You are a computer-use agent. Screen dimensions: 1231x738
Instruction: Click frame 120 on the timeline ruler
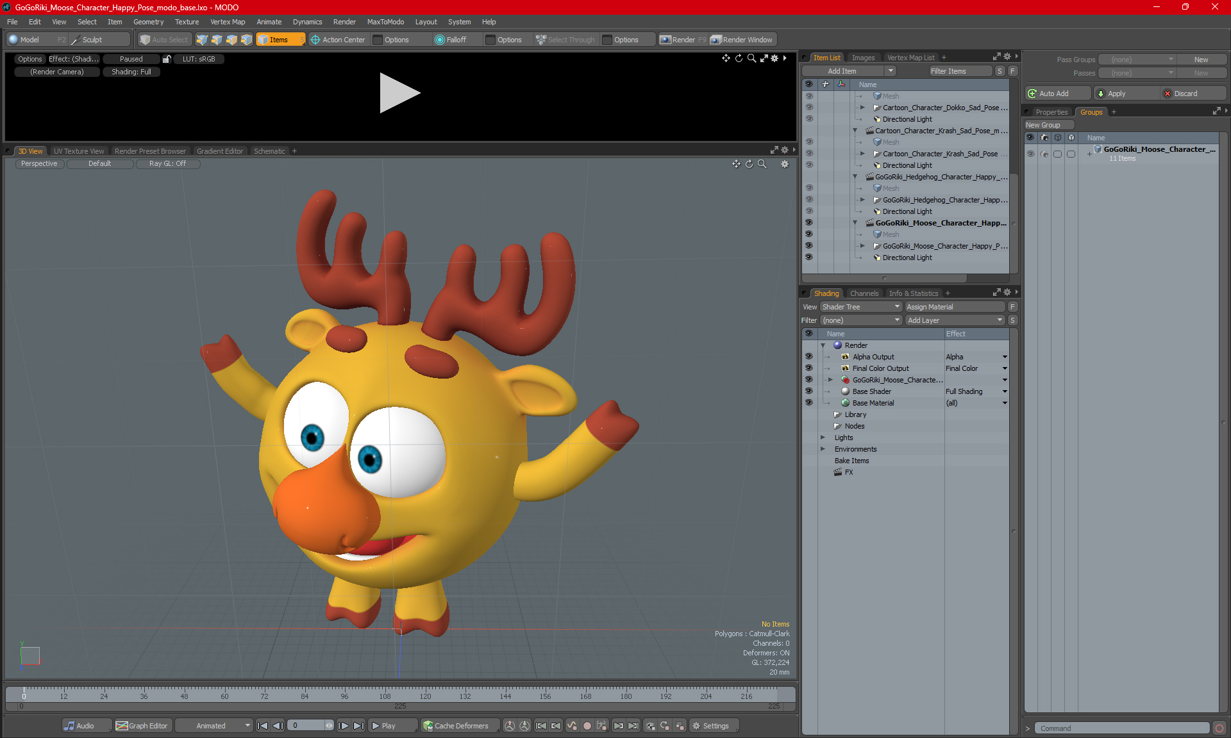pos(425,695)
